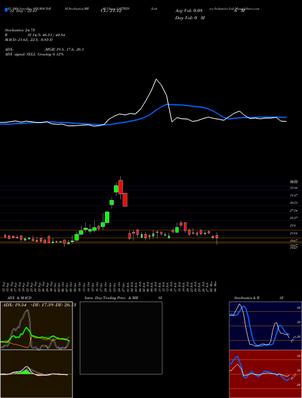
Task: Click the CL: 21.12 closing price text
Action: 111,11
